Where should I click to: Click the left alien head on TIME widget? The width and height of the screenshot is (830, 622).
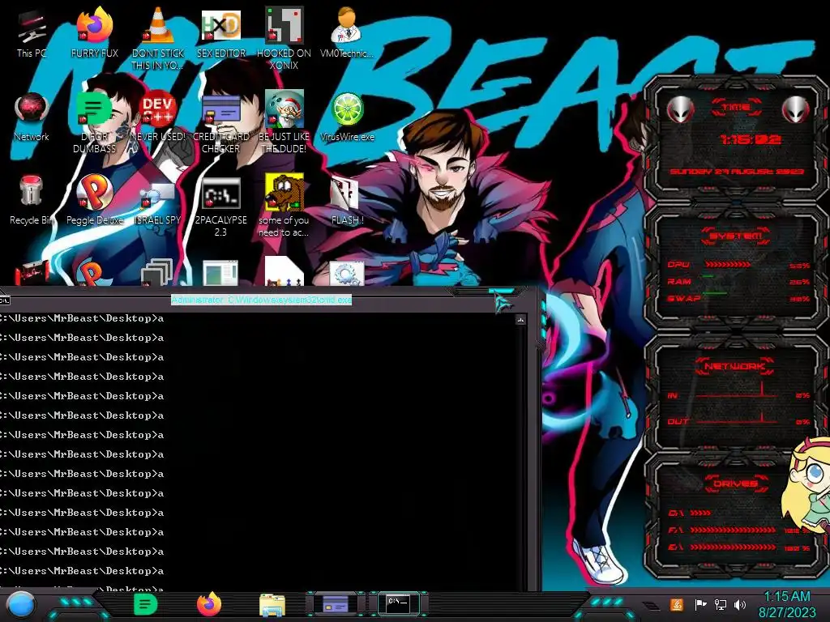[680, 110]
